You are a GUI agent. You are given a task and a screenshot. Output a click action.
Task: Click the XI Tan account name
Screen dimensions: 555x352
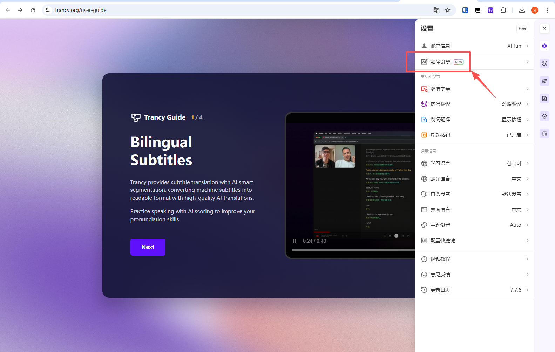[514, 46]
